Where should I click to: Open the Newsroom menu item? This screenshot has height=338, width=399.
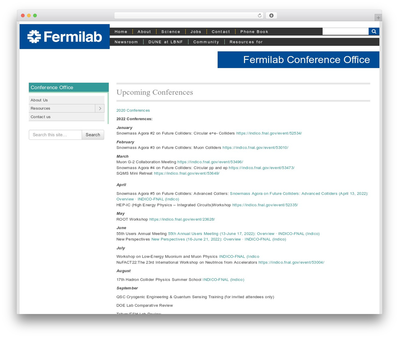(x=126, y=42)
